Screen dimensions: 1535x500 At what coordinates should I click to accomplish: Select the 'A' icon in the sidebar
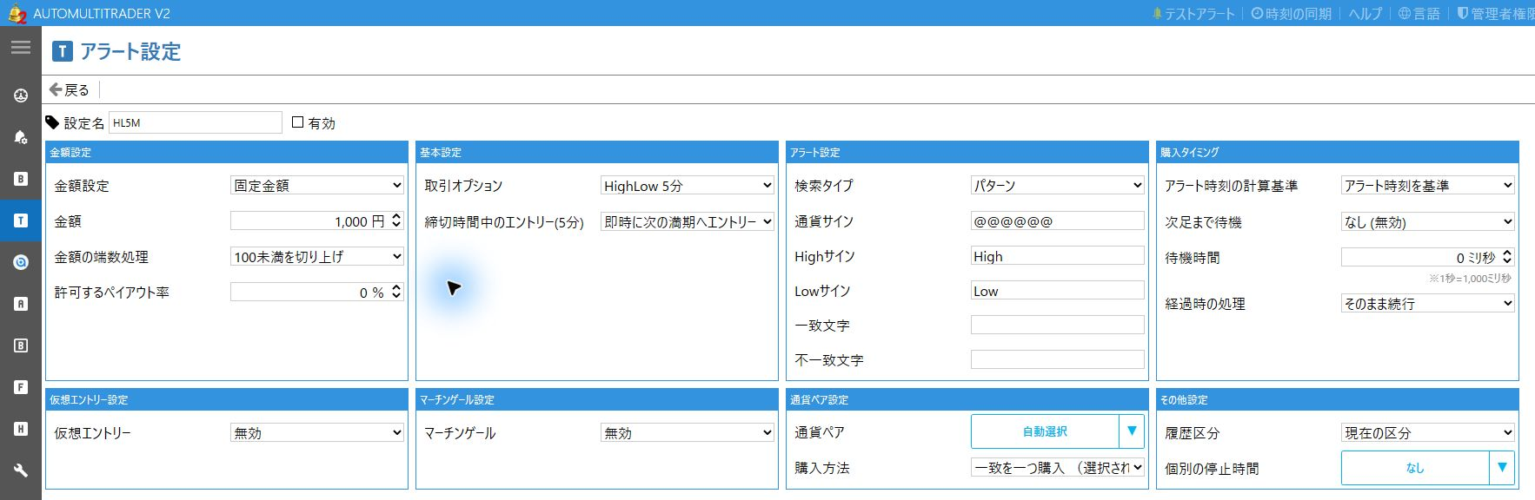tap(21, 304)
